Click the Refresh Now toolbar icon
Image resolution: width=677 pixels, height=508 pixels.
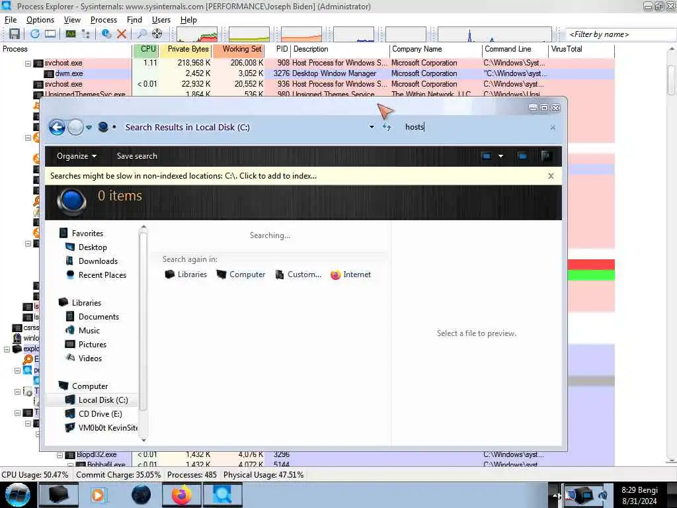35,34
